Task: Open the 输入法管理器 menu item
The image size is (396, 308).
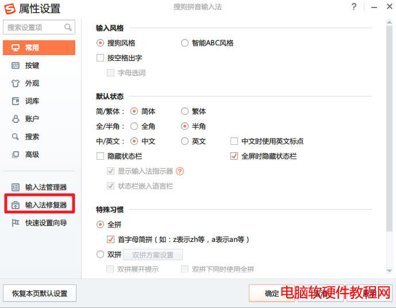Action: click(45, 187)
